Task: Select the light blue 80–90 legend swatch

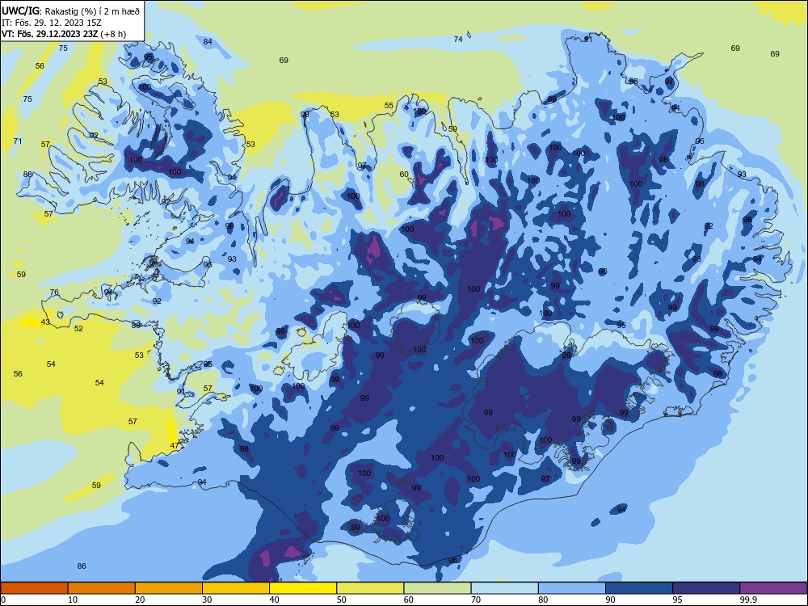Action: (572, 588)
